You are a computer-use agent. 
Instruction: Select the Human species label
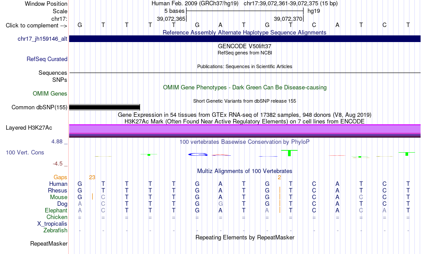click(58, 184)
